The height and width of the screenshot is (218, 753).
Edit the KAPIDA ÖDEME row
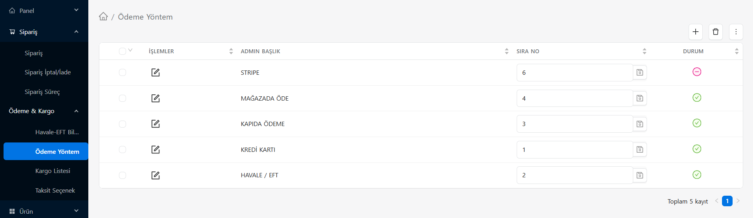pyautogui.click(x=155, y=124)
